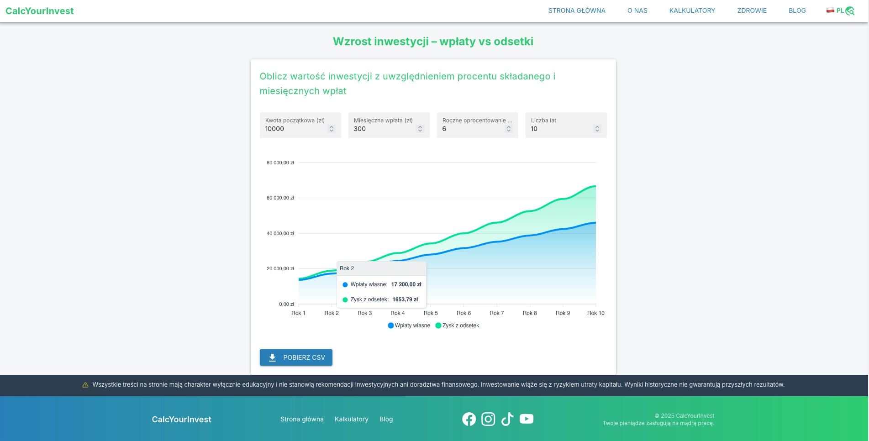Image resolution: width=869 pixels, height=441 pixels.
Task: Open the PL language selector
Action: tap(840, 10)
